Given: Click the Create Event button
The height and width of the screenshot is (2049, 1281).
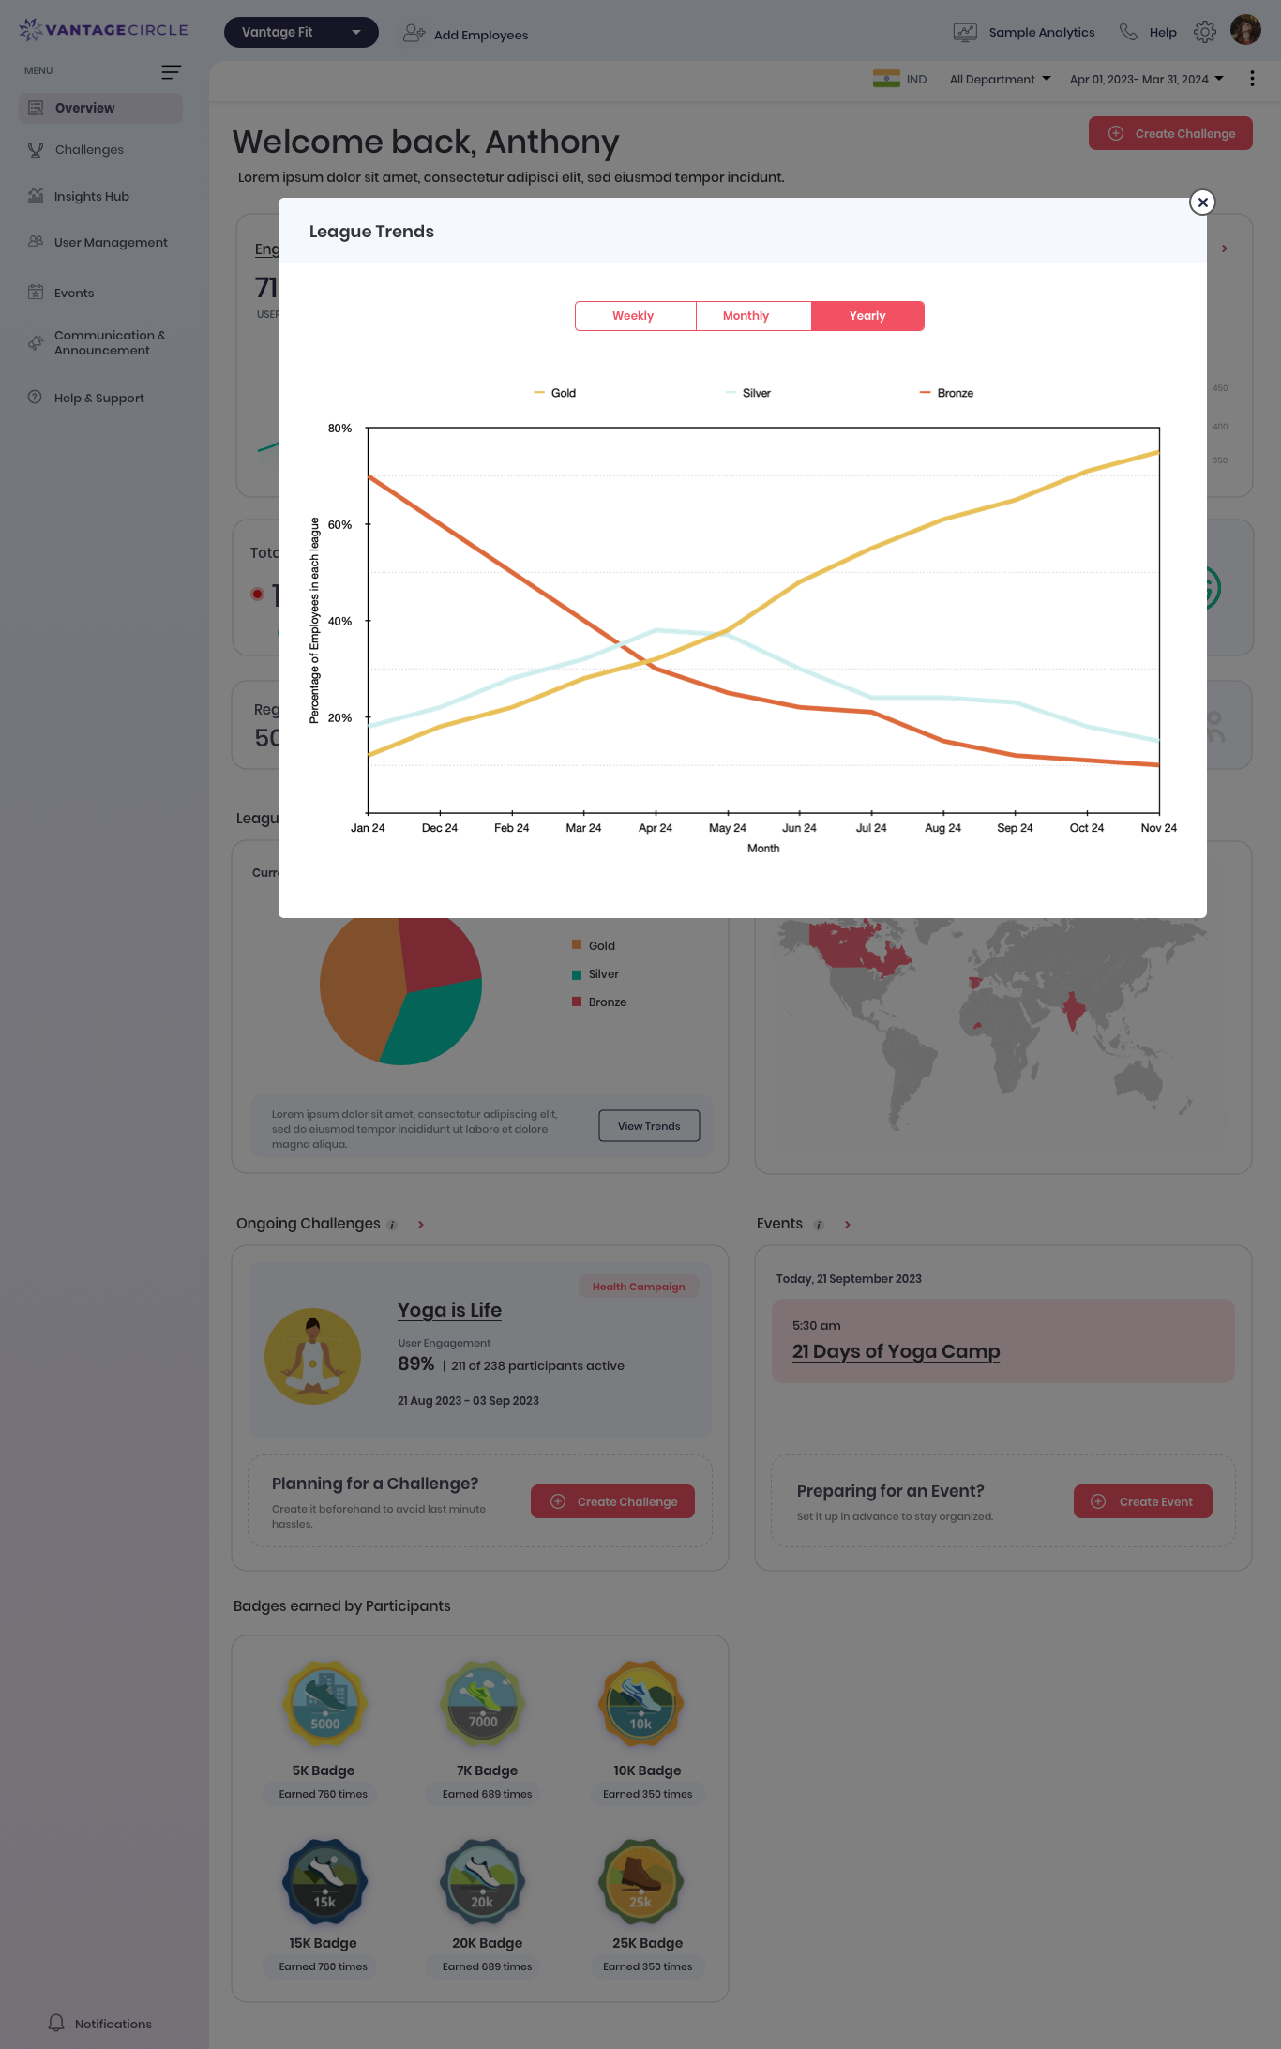Looking at the screenshot, I should click(1142, 1501).
